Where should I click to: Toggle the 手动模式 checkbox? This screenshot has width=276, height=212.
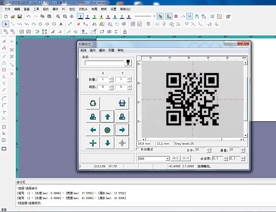(138, 149)
